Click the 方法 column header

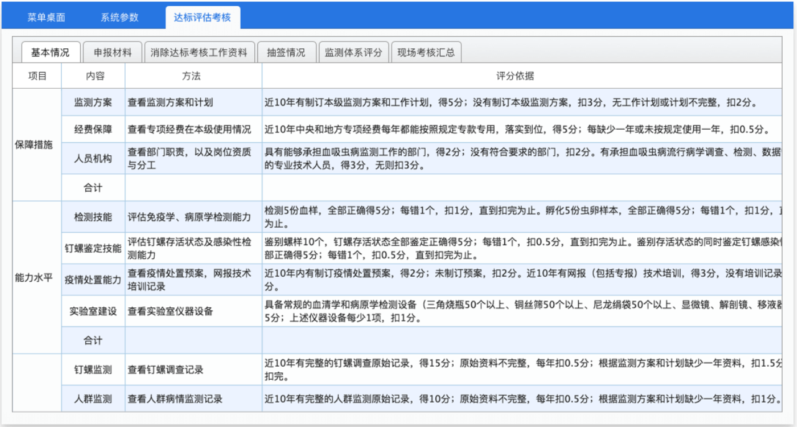(193, 76)
